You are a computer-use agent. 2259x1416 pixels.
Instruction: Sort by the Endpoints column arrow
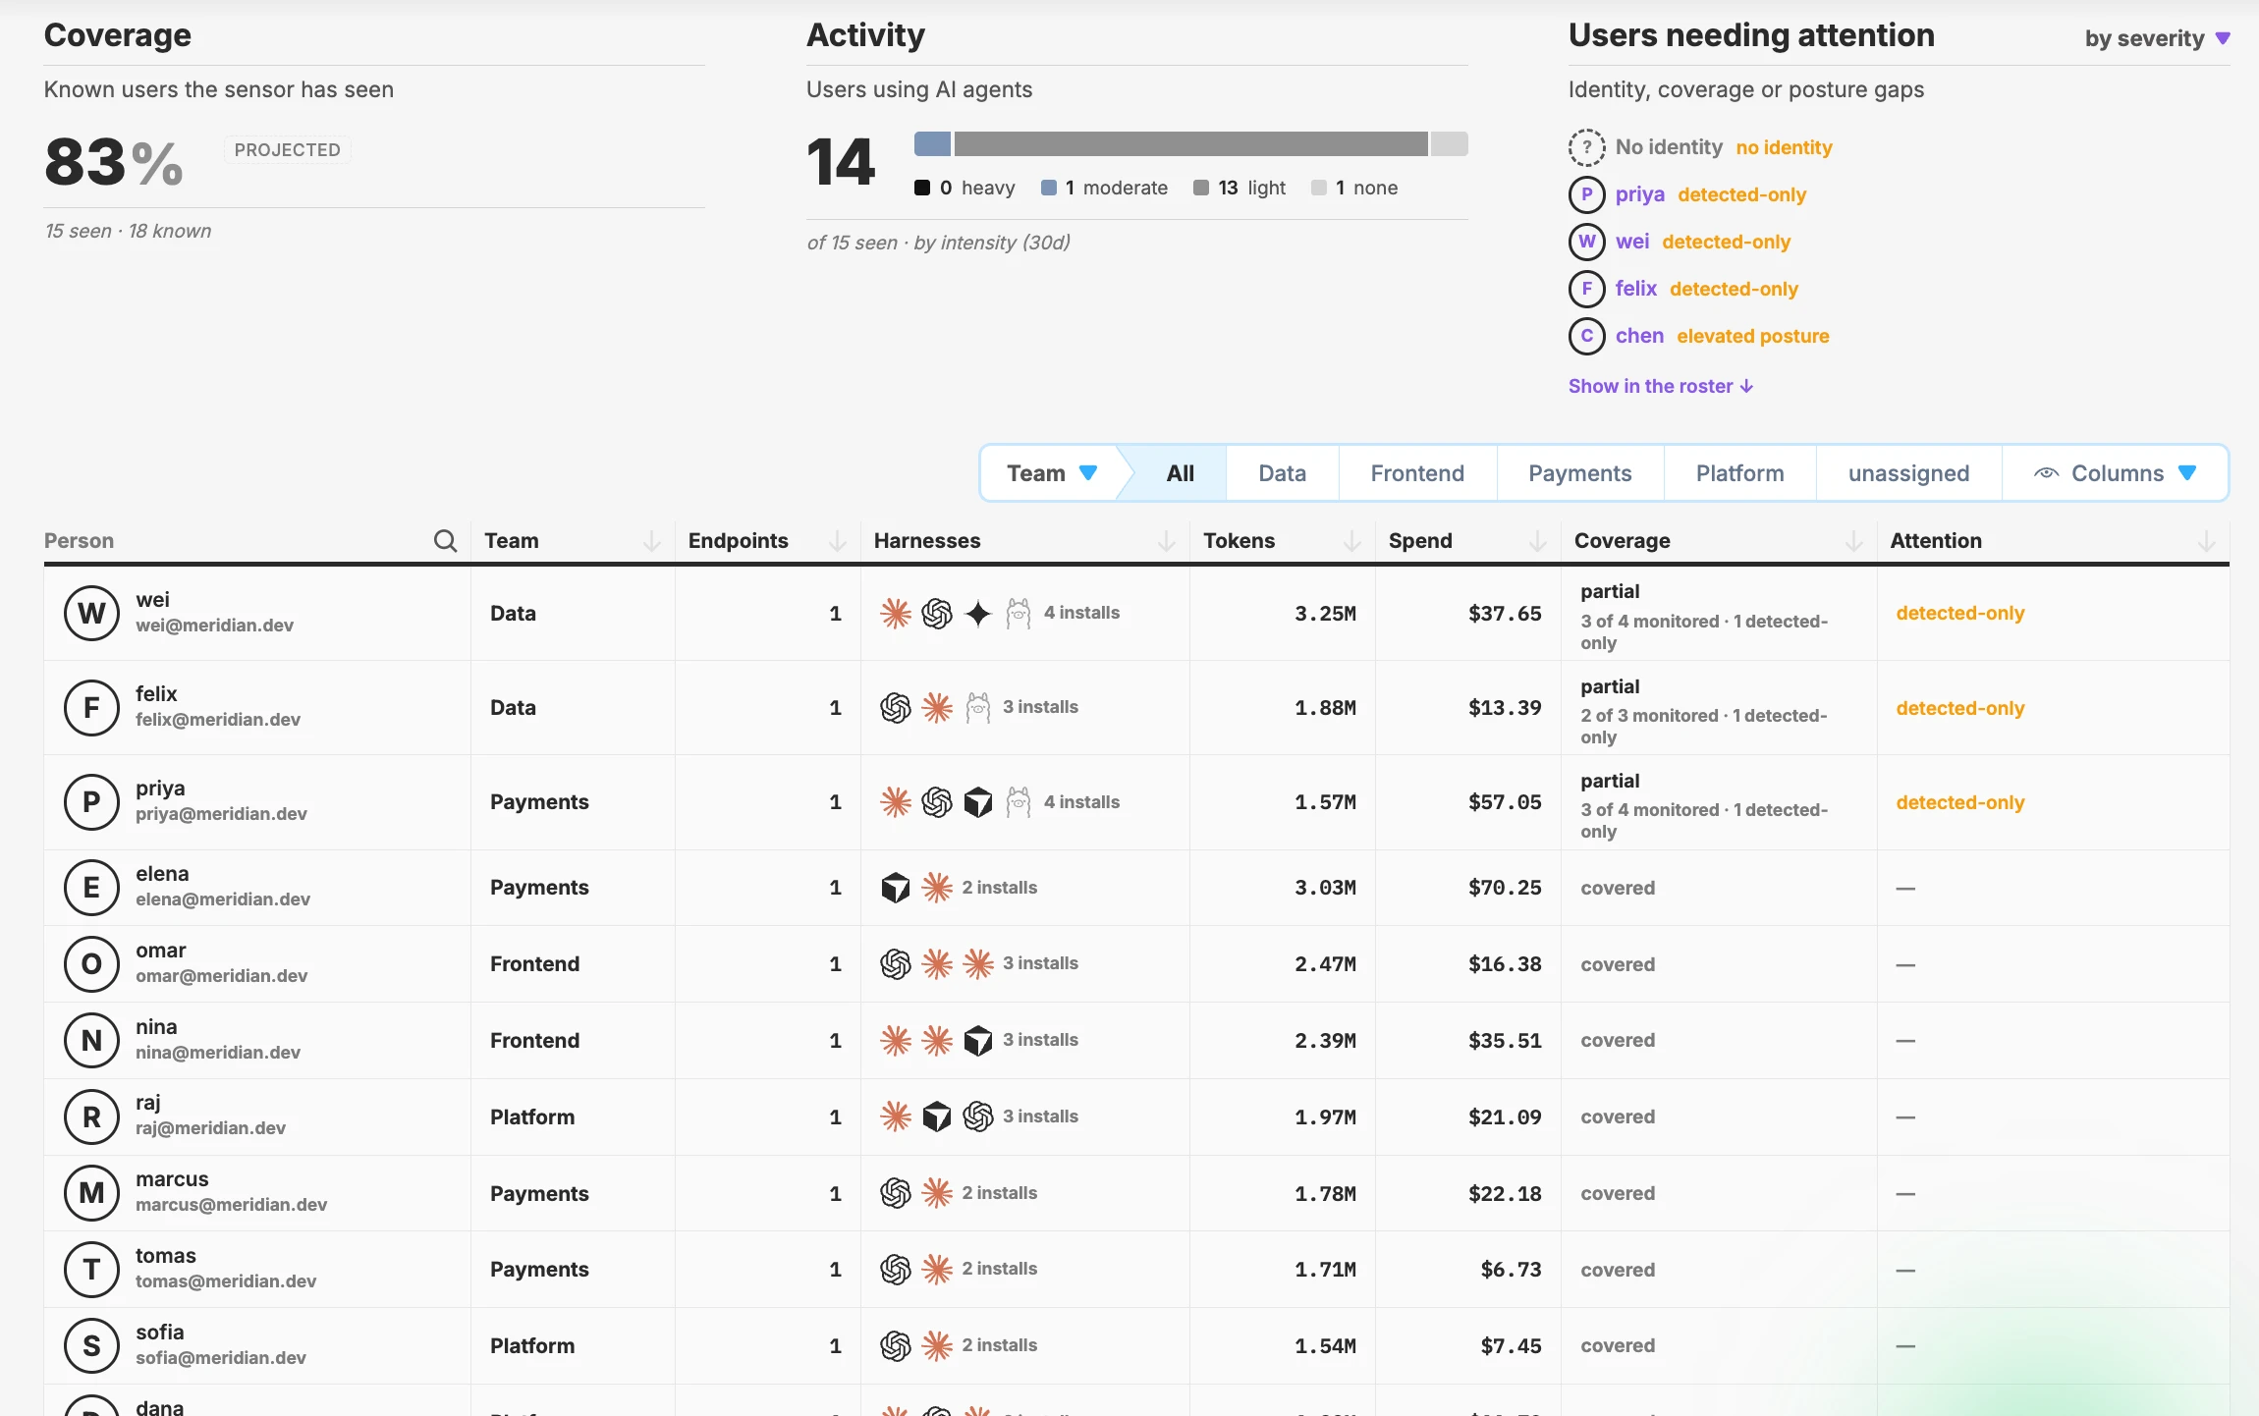838,541
